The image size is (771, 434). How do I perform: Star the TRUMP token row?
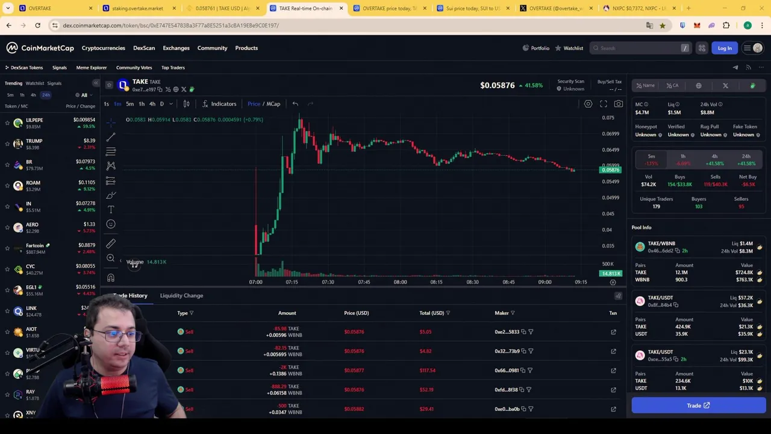pos(7,143)
